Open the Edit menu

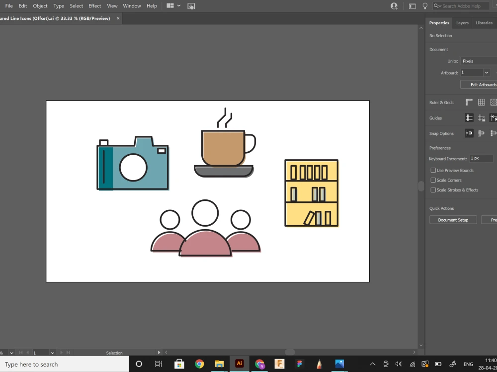(x=23, y=5)
